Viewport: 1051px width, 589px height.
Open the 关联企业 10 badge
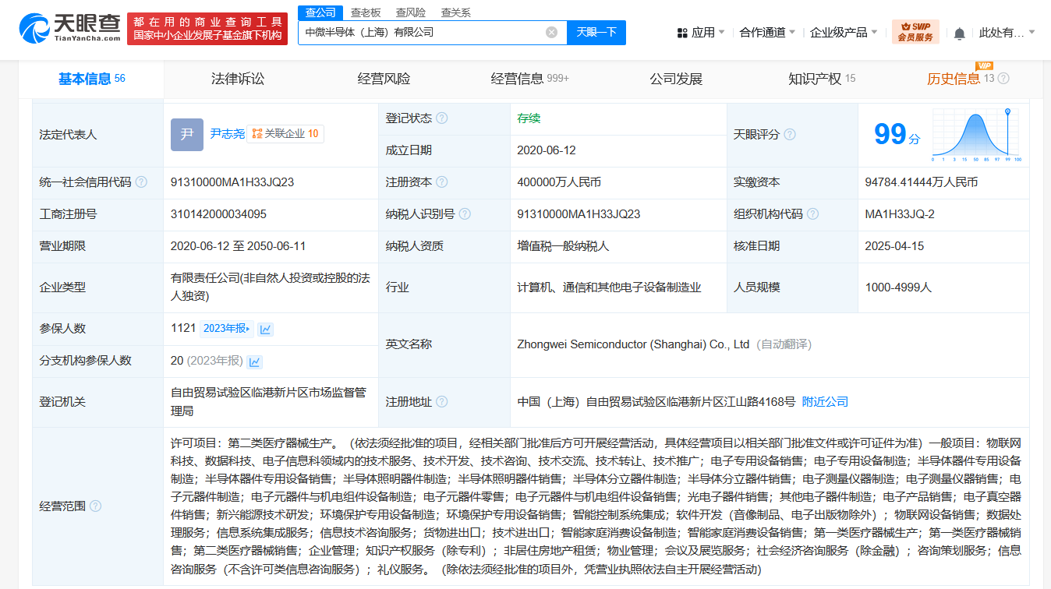(285, 134)
